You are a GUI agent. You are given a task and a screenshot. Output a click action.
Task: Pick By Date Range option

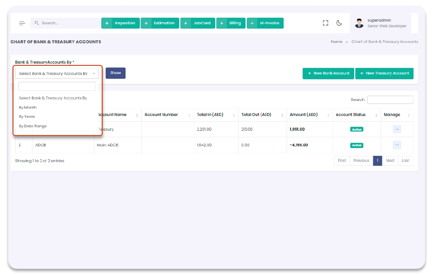tap(33, 126)
